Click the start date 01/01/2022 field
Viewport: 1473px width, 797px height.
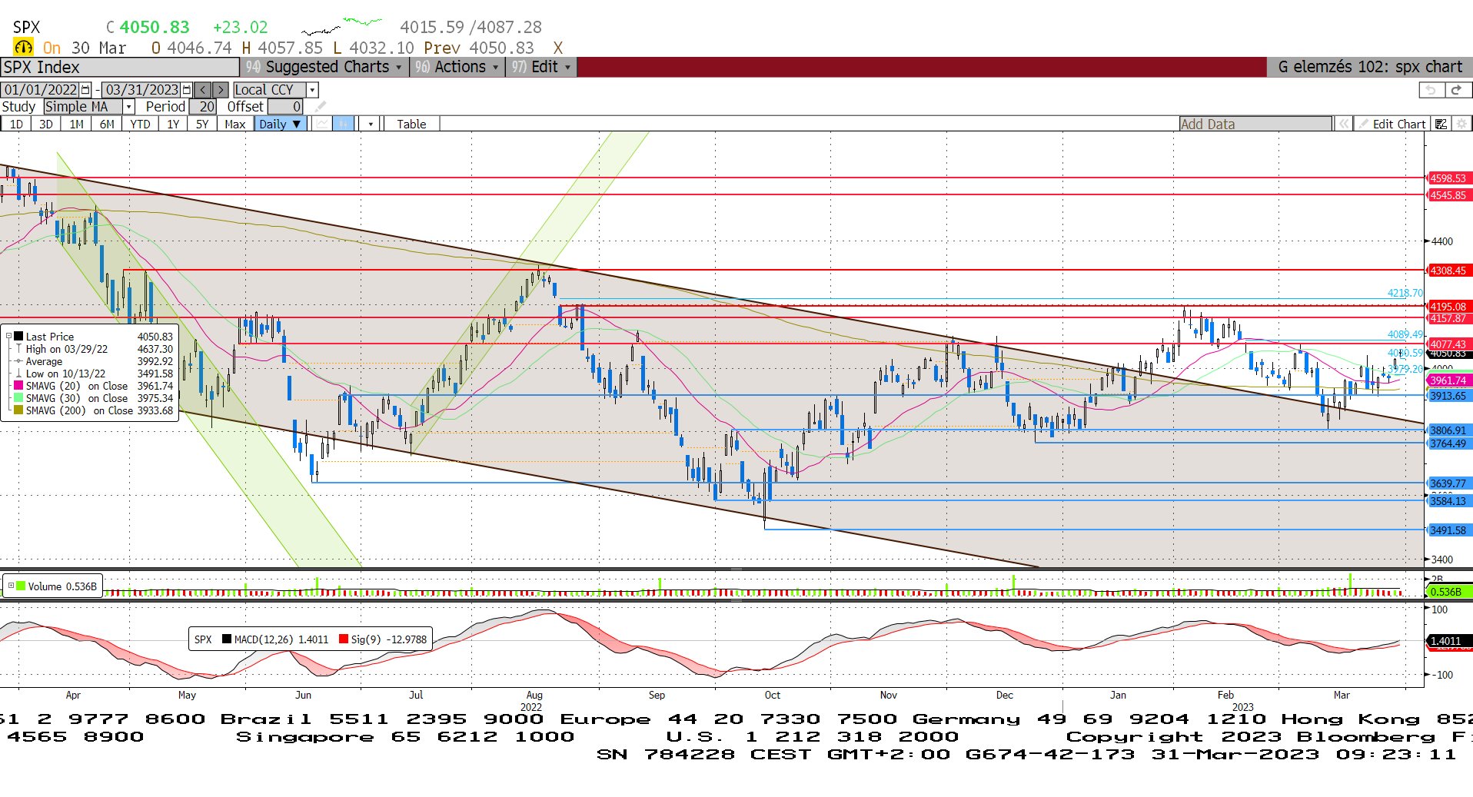[41, 90]
